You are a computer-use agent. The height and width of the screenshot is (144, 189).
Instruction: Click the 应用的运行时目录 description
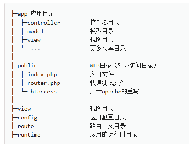pos(114,135)
